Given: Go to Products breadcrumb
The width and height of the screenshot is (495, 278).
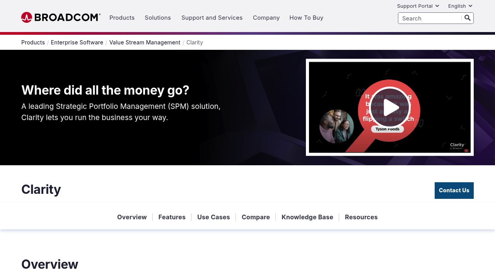Looking at the screenshot, I should (x=33, y=42).
